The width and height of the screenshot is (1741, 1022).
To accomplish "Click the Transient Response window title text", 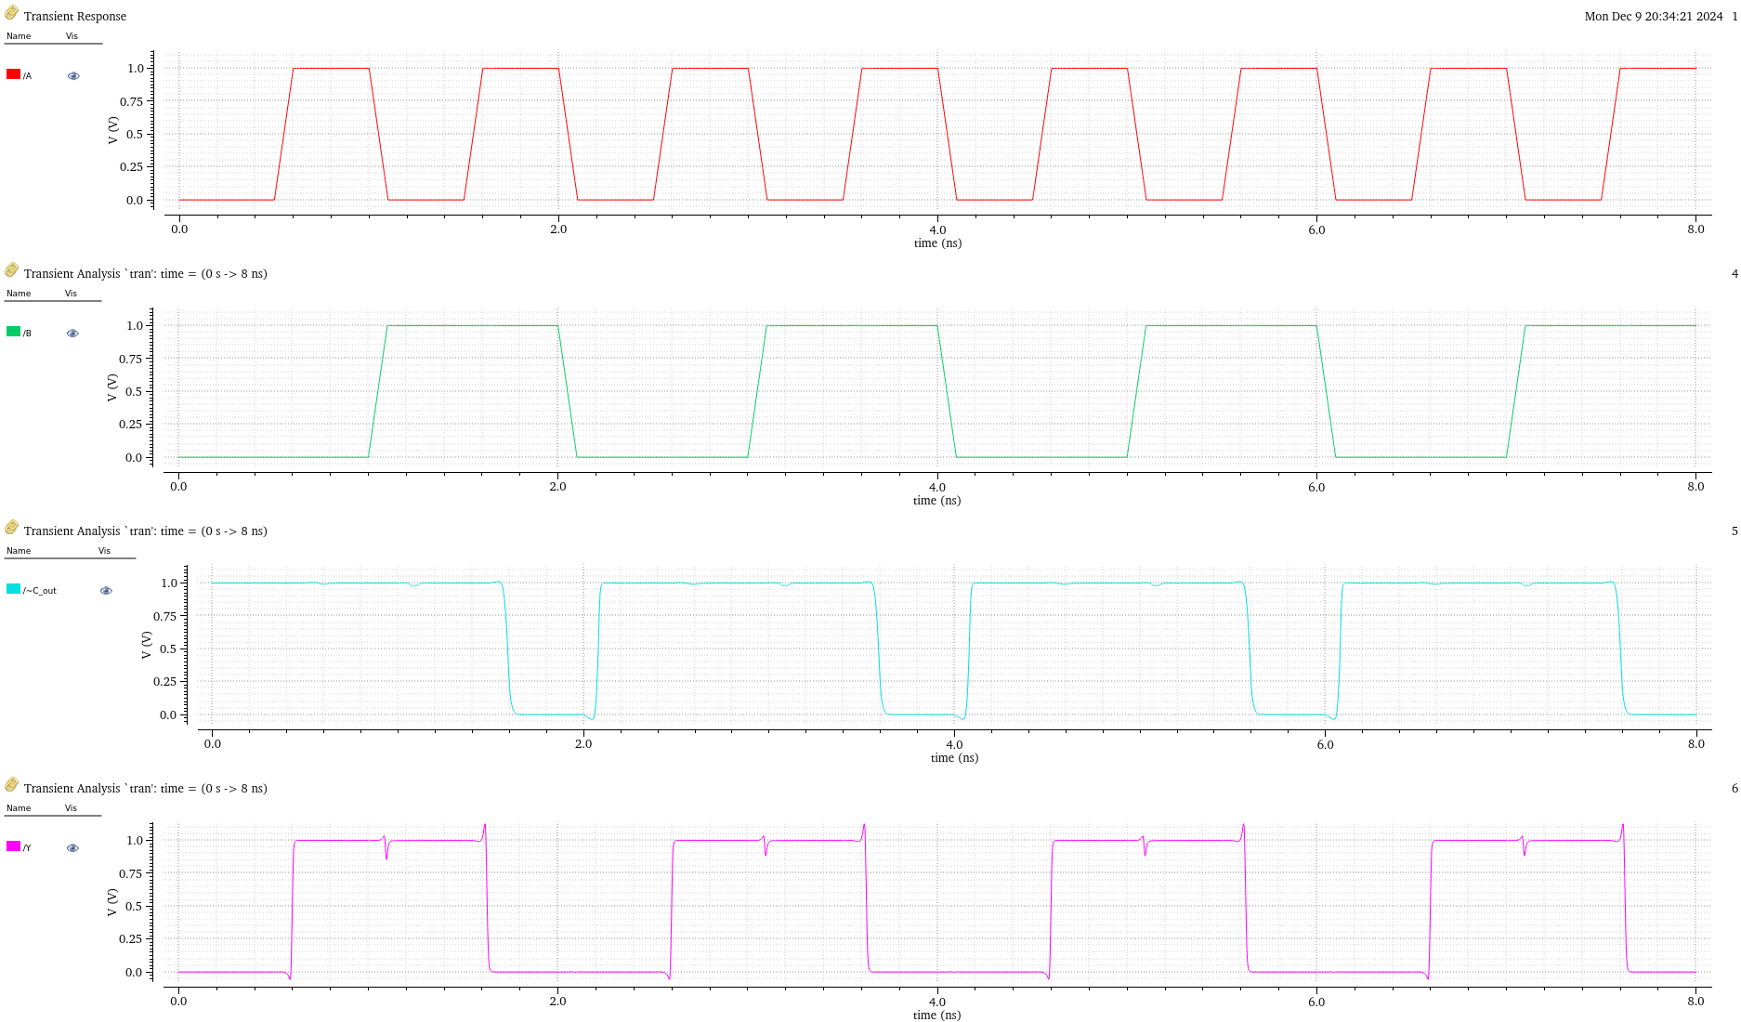I will [x=75, y=17].
